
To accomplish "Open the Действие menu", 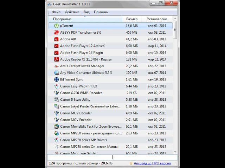I will 72,12.
